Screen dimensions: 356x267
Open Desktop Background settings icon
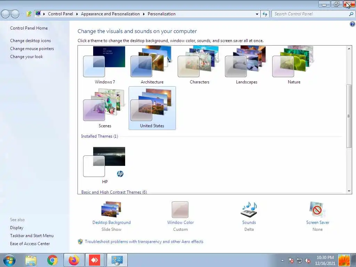coord(111,209)
